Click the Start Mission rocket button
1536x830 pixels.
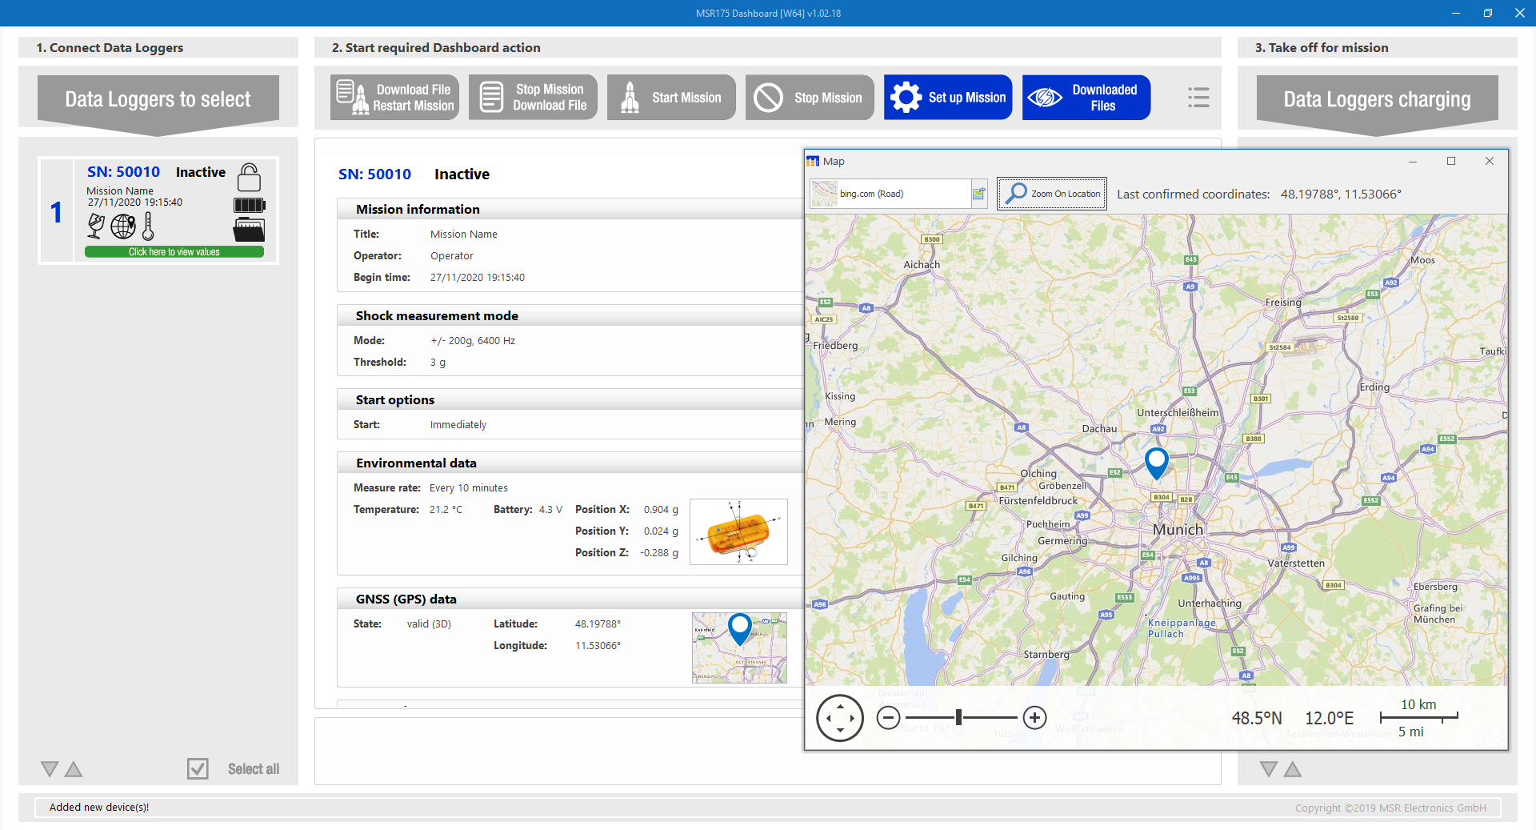tap(670, 98)
